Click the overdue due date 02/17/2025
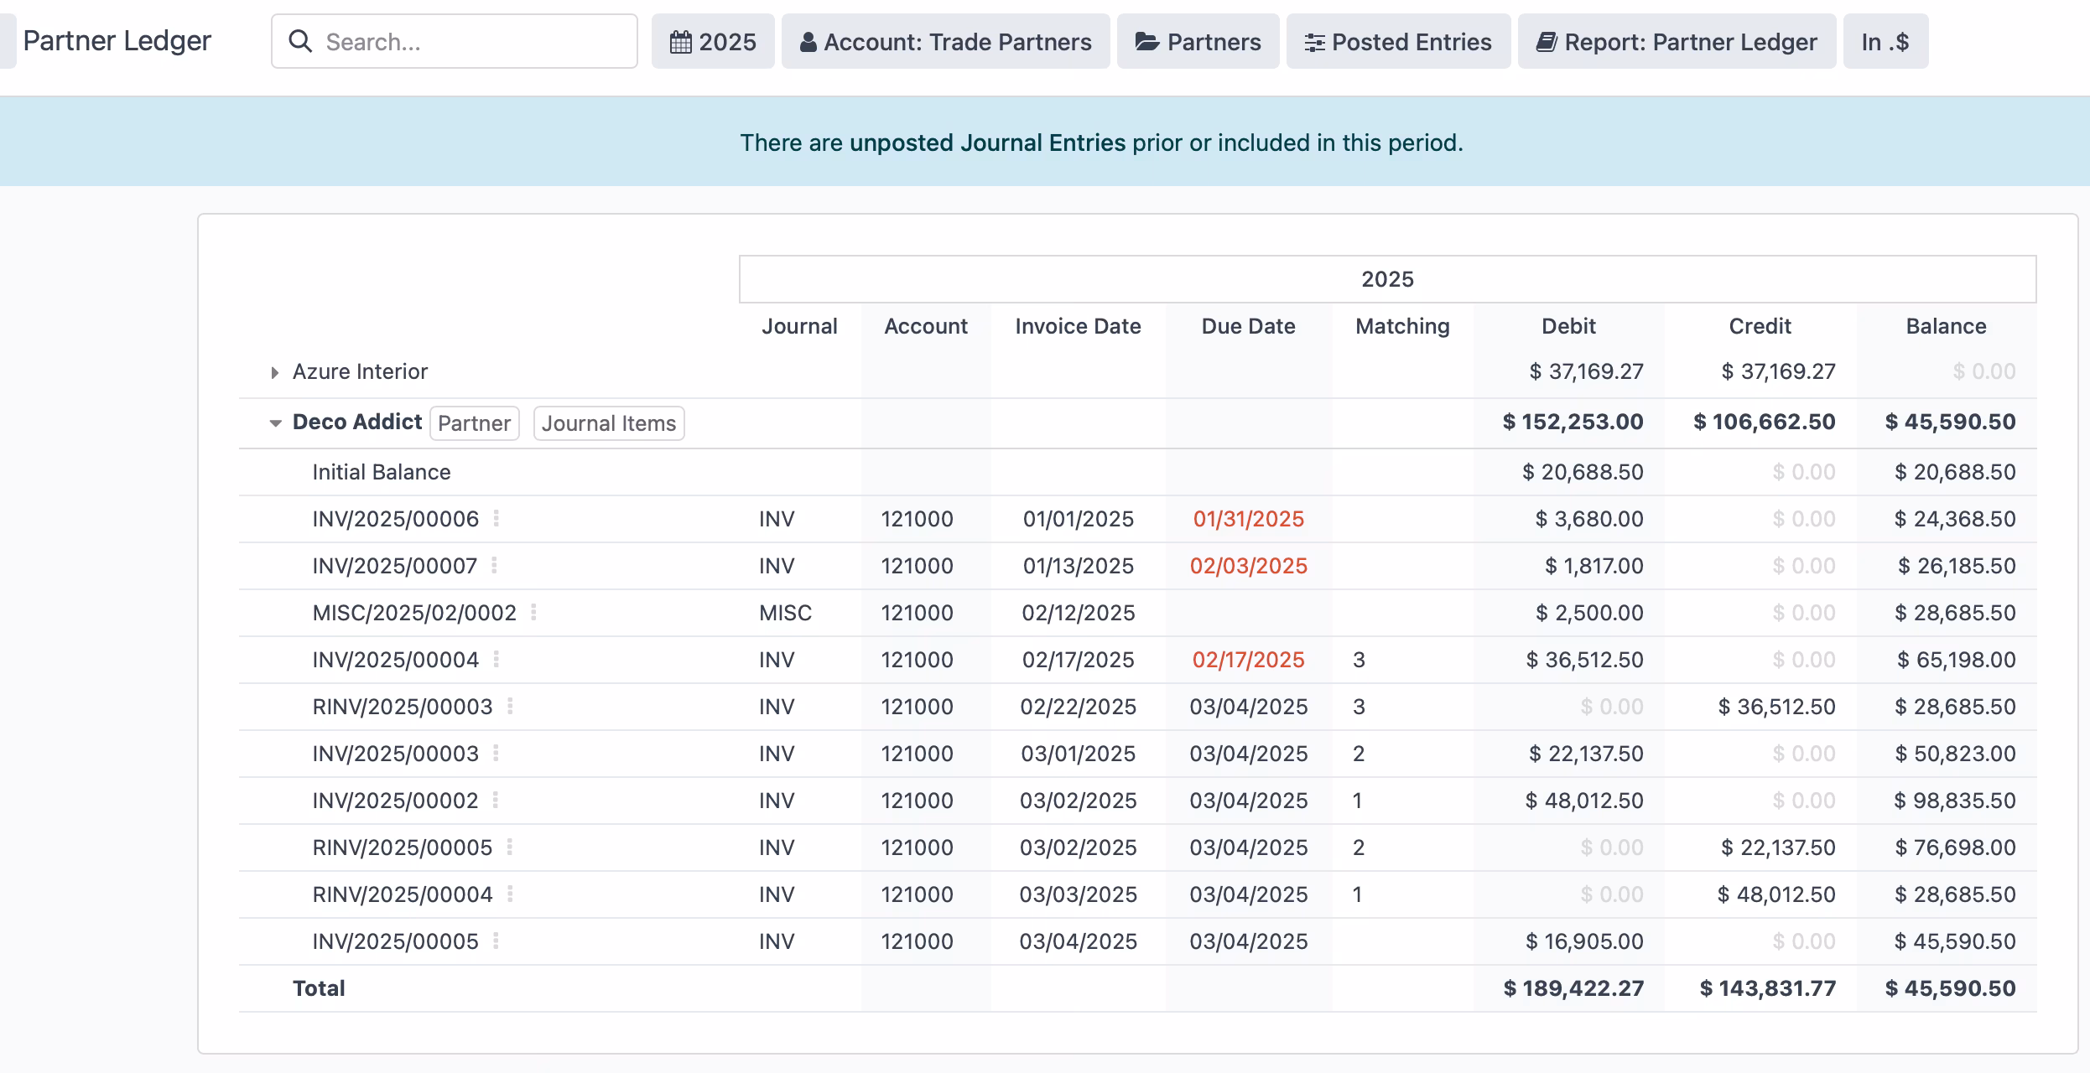Image resolution: width=2090 pixels, height=1073 pixels. [x=1248, y=660]
